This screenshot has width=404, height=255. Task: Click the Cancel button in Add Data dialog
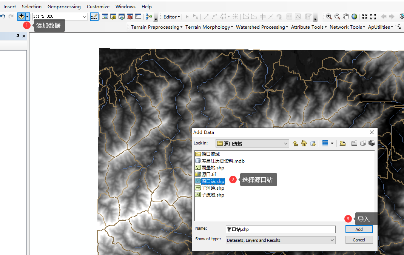click(x=358, y=240)
